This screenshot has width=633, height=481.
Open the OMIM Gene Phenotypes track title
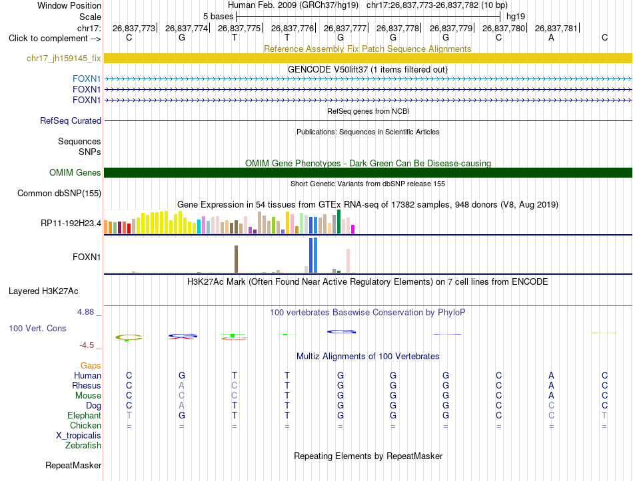(368, 163)
